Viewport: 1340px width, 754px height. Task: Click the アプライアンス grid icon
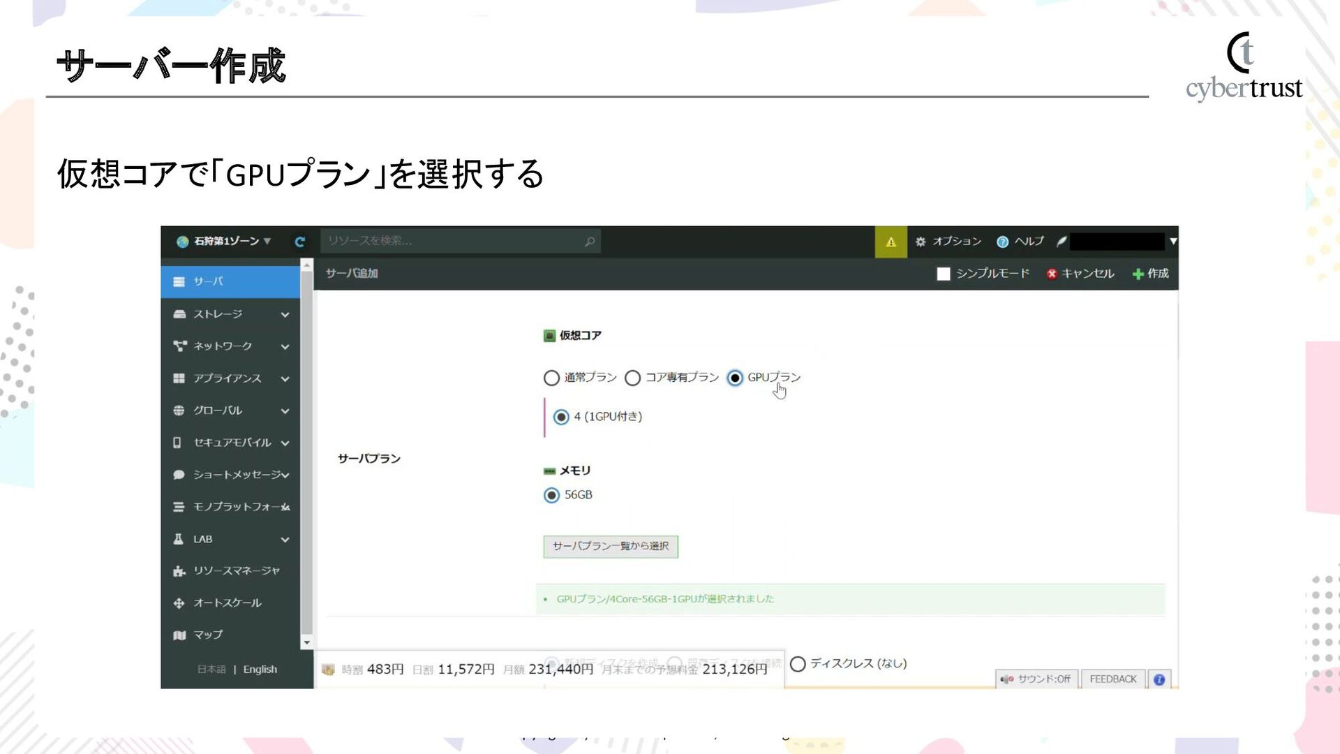click(x=179, y=378)
